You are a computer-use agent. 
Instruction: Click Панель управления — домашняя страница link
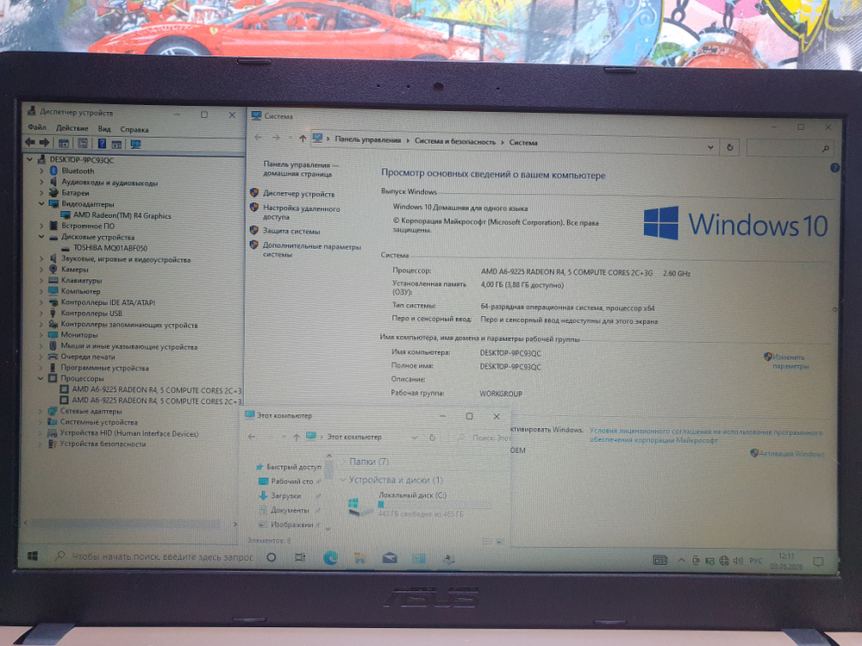coord(300,169)
